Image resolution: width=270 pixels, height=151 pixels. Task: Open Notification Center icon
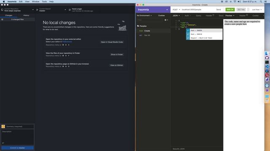pos(265,2)
